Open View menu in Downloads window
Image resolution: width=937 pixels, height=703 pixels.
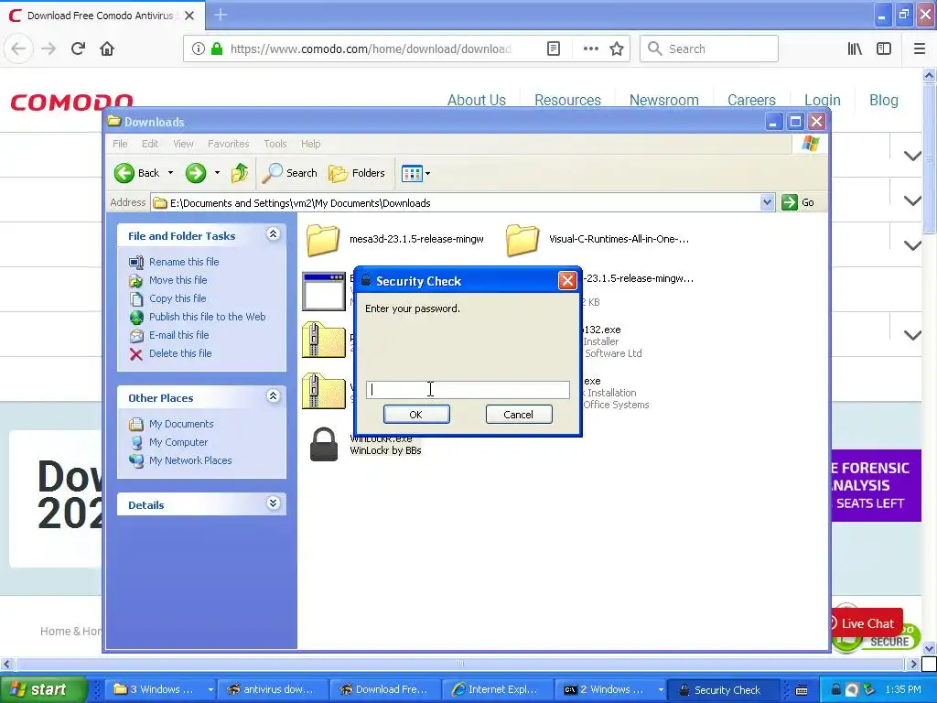tap(183, 144)
